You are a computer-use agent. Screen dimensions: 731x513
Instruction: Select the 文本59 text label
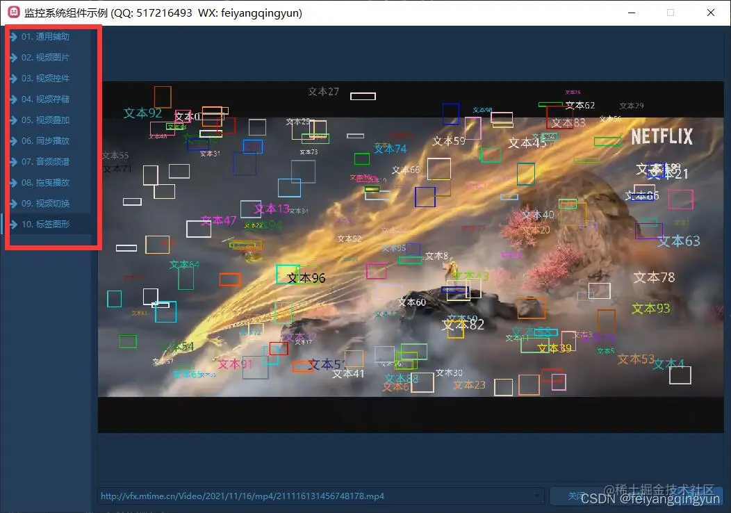pos(449,141)
